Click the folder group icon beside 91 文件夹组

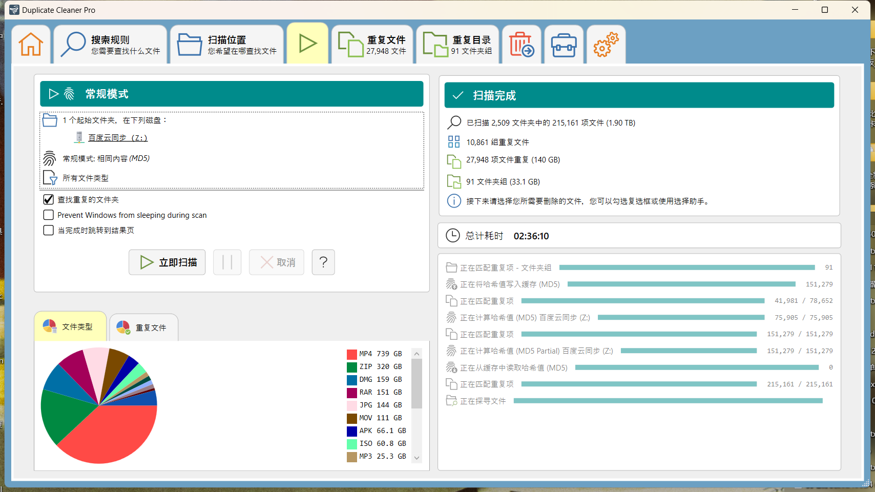454,181
